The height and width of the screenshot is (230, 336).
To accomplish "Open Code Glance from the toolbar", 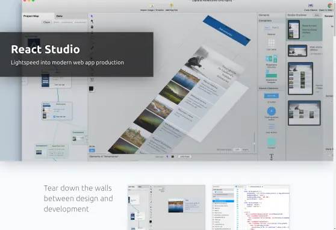I will [x=311, y=5].
